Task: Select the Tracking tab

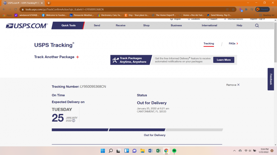Action: (x=209, y=43)
